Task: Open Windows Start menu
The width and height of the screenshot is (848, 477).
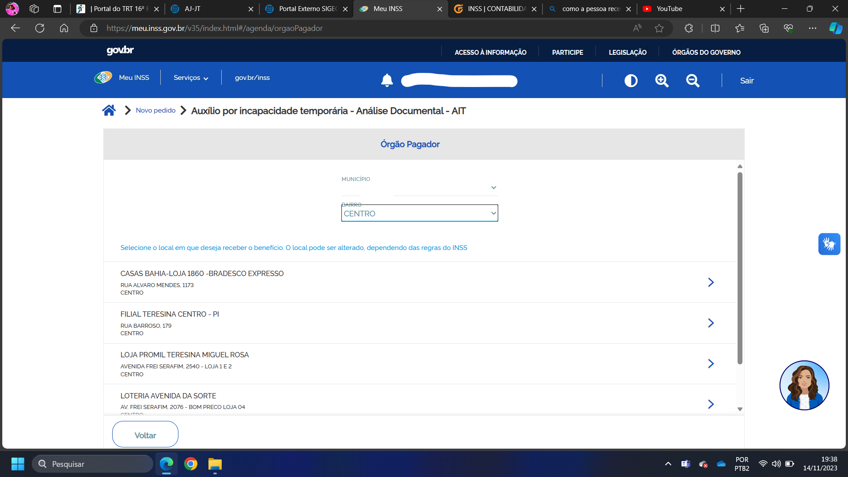Action: click(x=18, y=464)
